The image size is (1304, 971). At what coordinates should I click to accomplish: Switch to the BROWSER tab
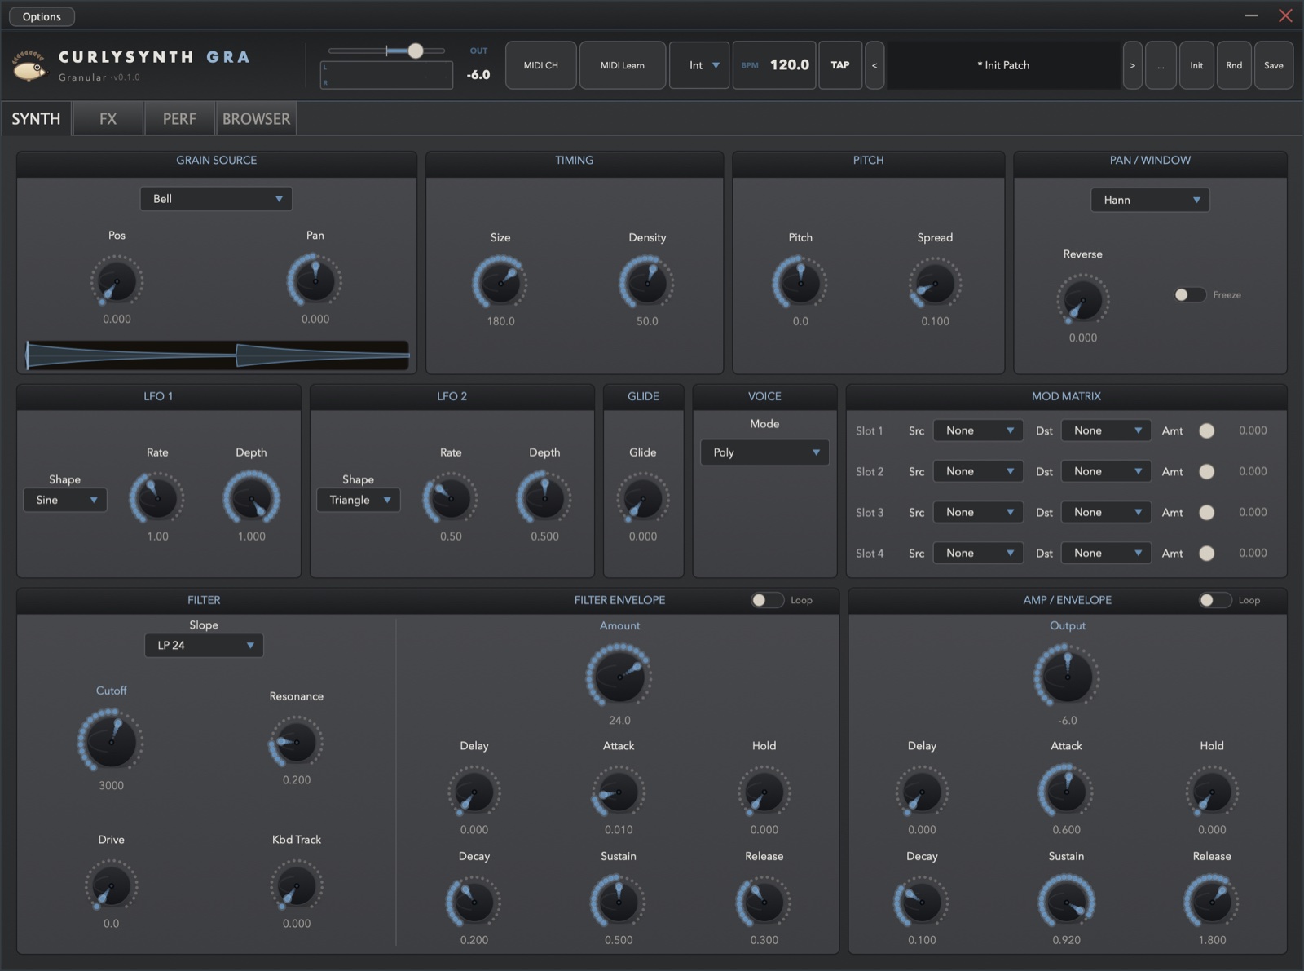[x=256, y=119]
